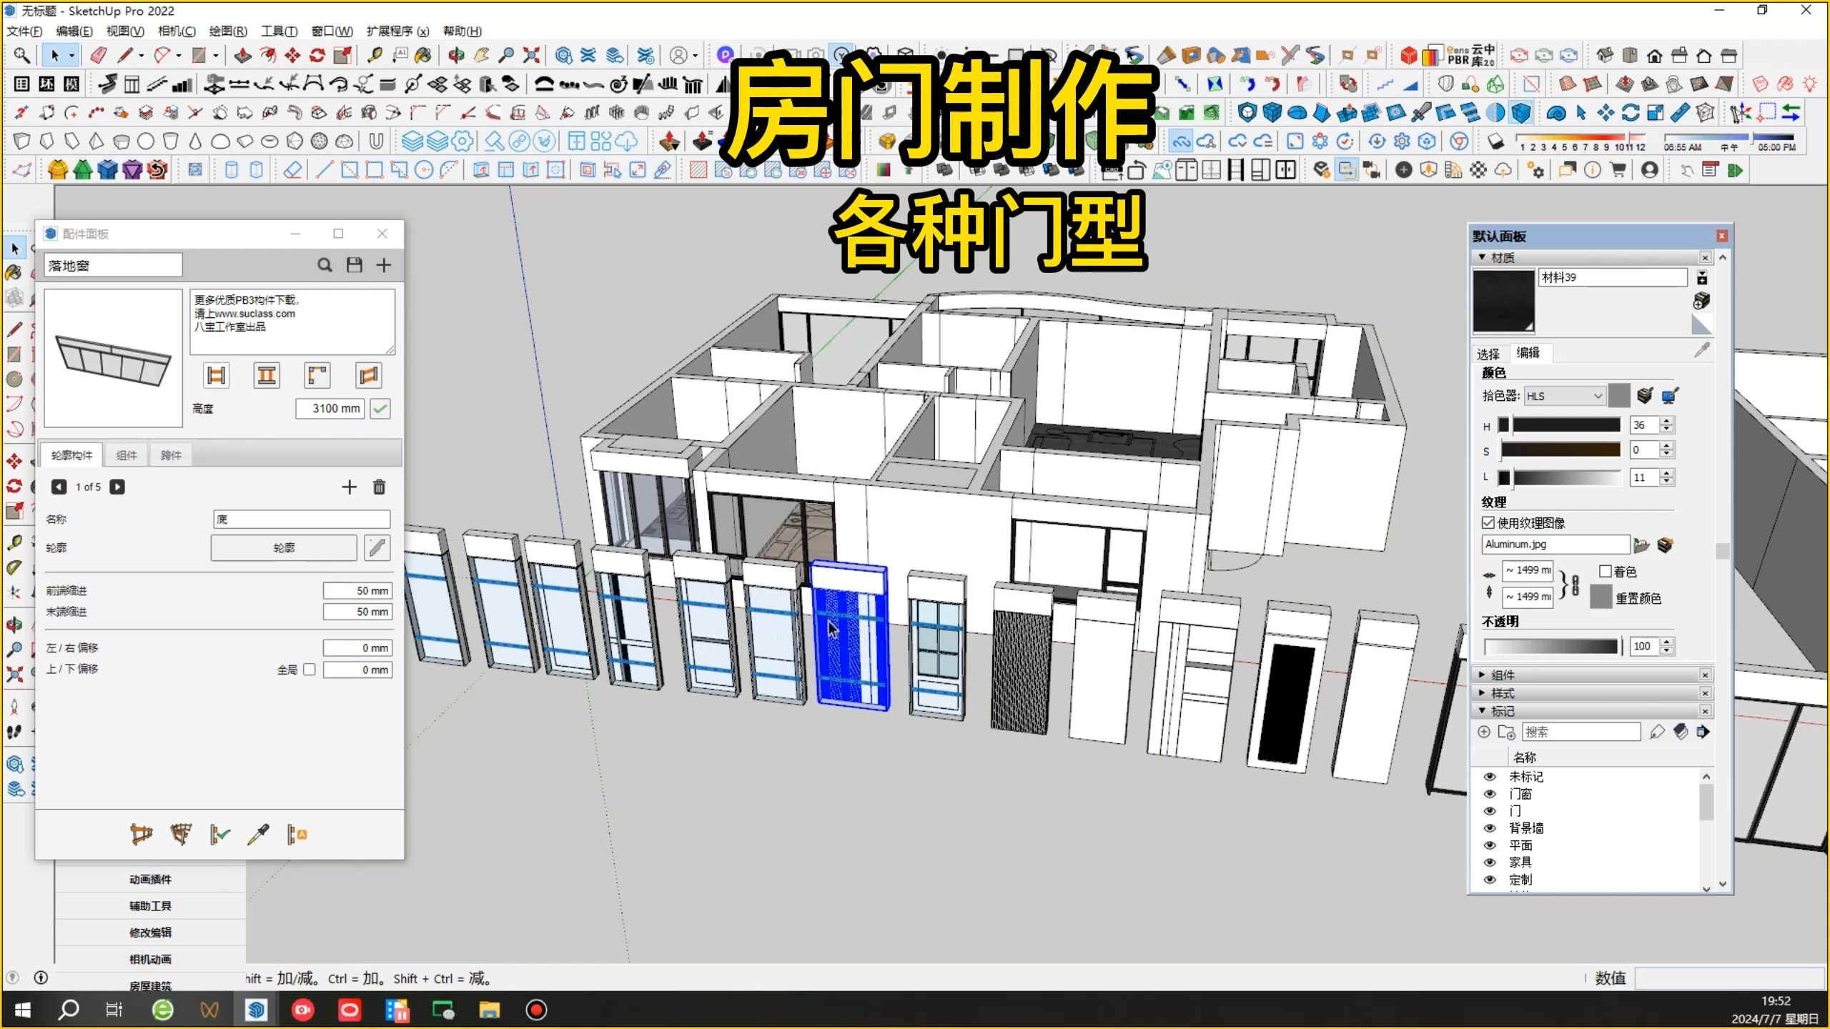Viewport: 1830px width, 1029px height.
Task: Switch to the 选择 tab in materials panel
Action: 1488,354
